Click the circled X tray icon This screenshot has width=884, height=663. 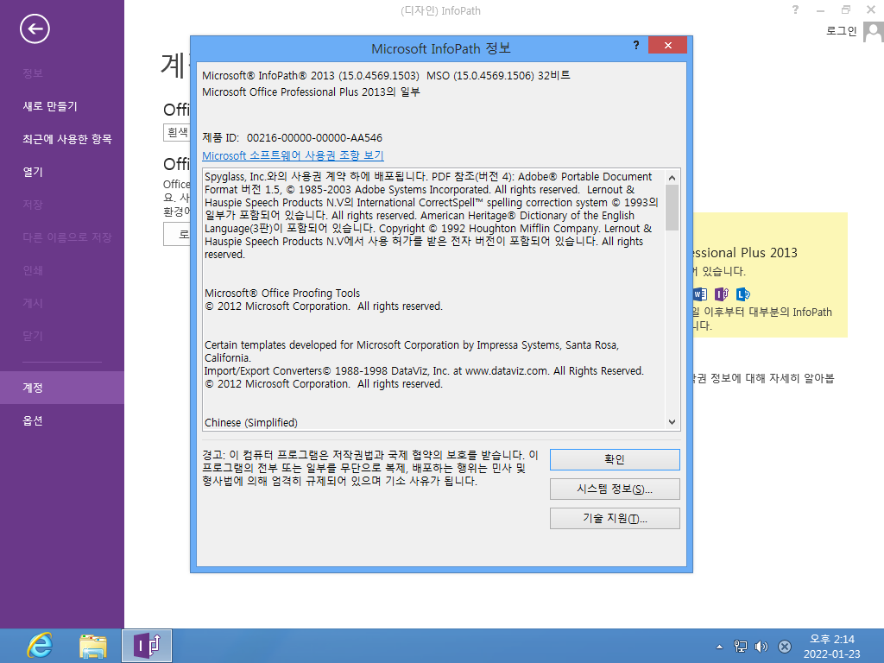(x=784, y=647)
